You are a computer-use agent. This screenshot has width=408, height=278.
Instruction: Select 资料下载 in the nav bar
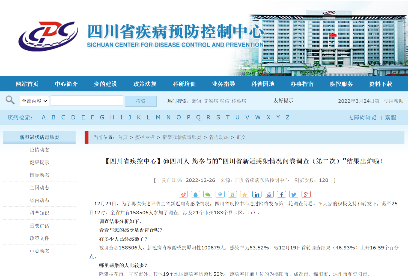point(381,84)
